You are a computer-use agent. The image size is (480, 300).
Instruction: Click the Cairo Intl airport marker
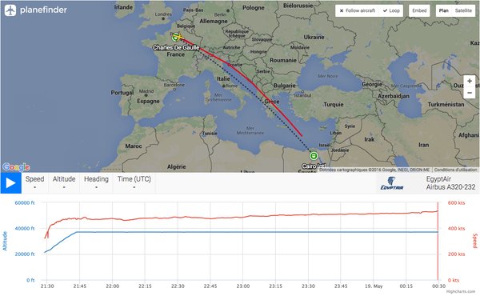[313, 156]
